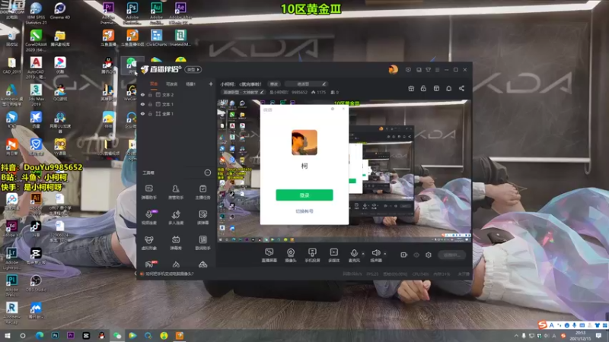The image size is (609, 342).
Task: Click the green 登录 login button
Action: pyautogui.click(x=304, y=195)
